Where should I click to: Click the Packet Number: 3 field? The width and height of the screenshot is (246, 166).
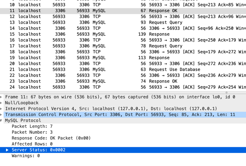click(32, 132)
